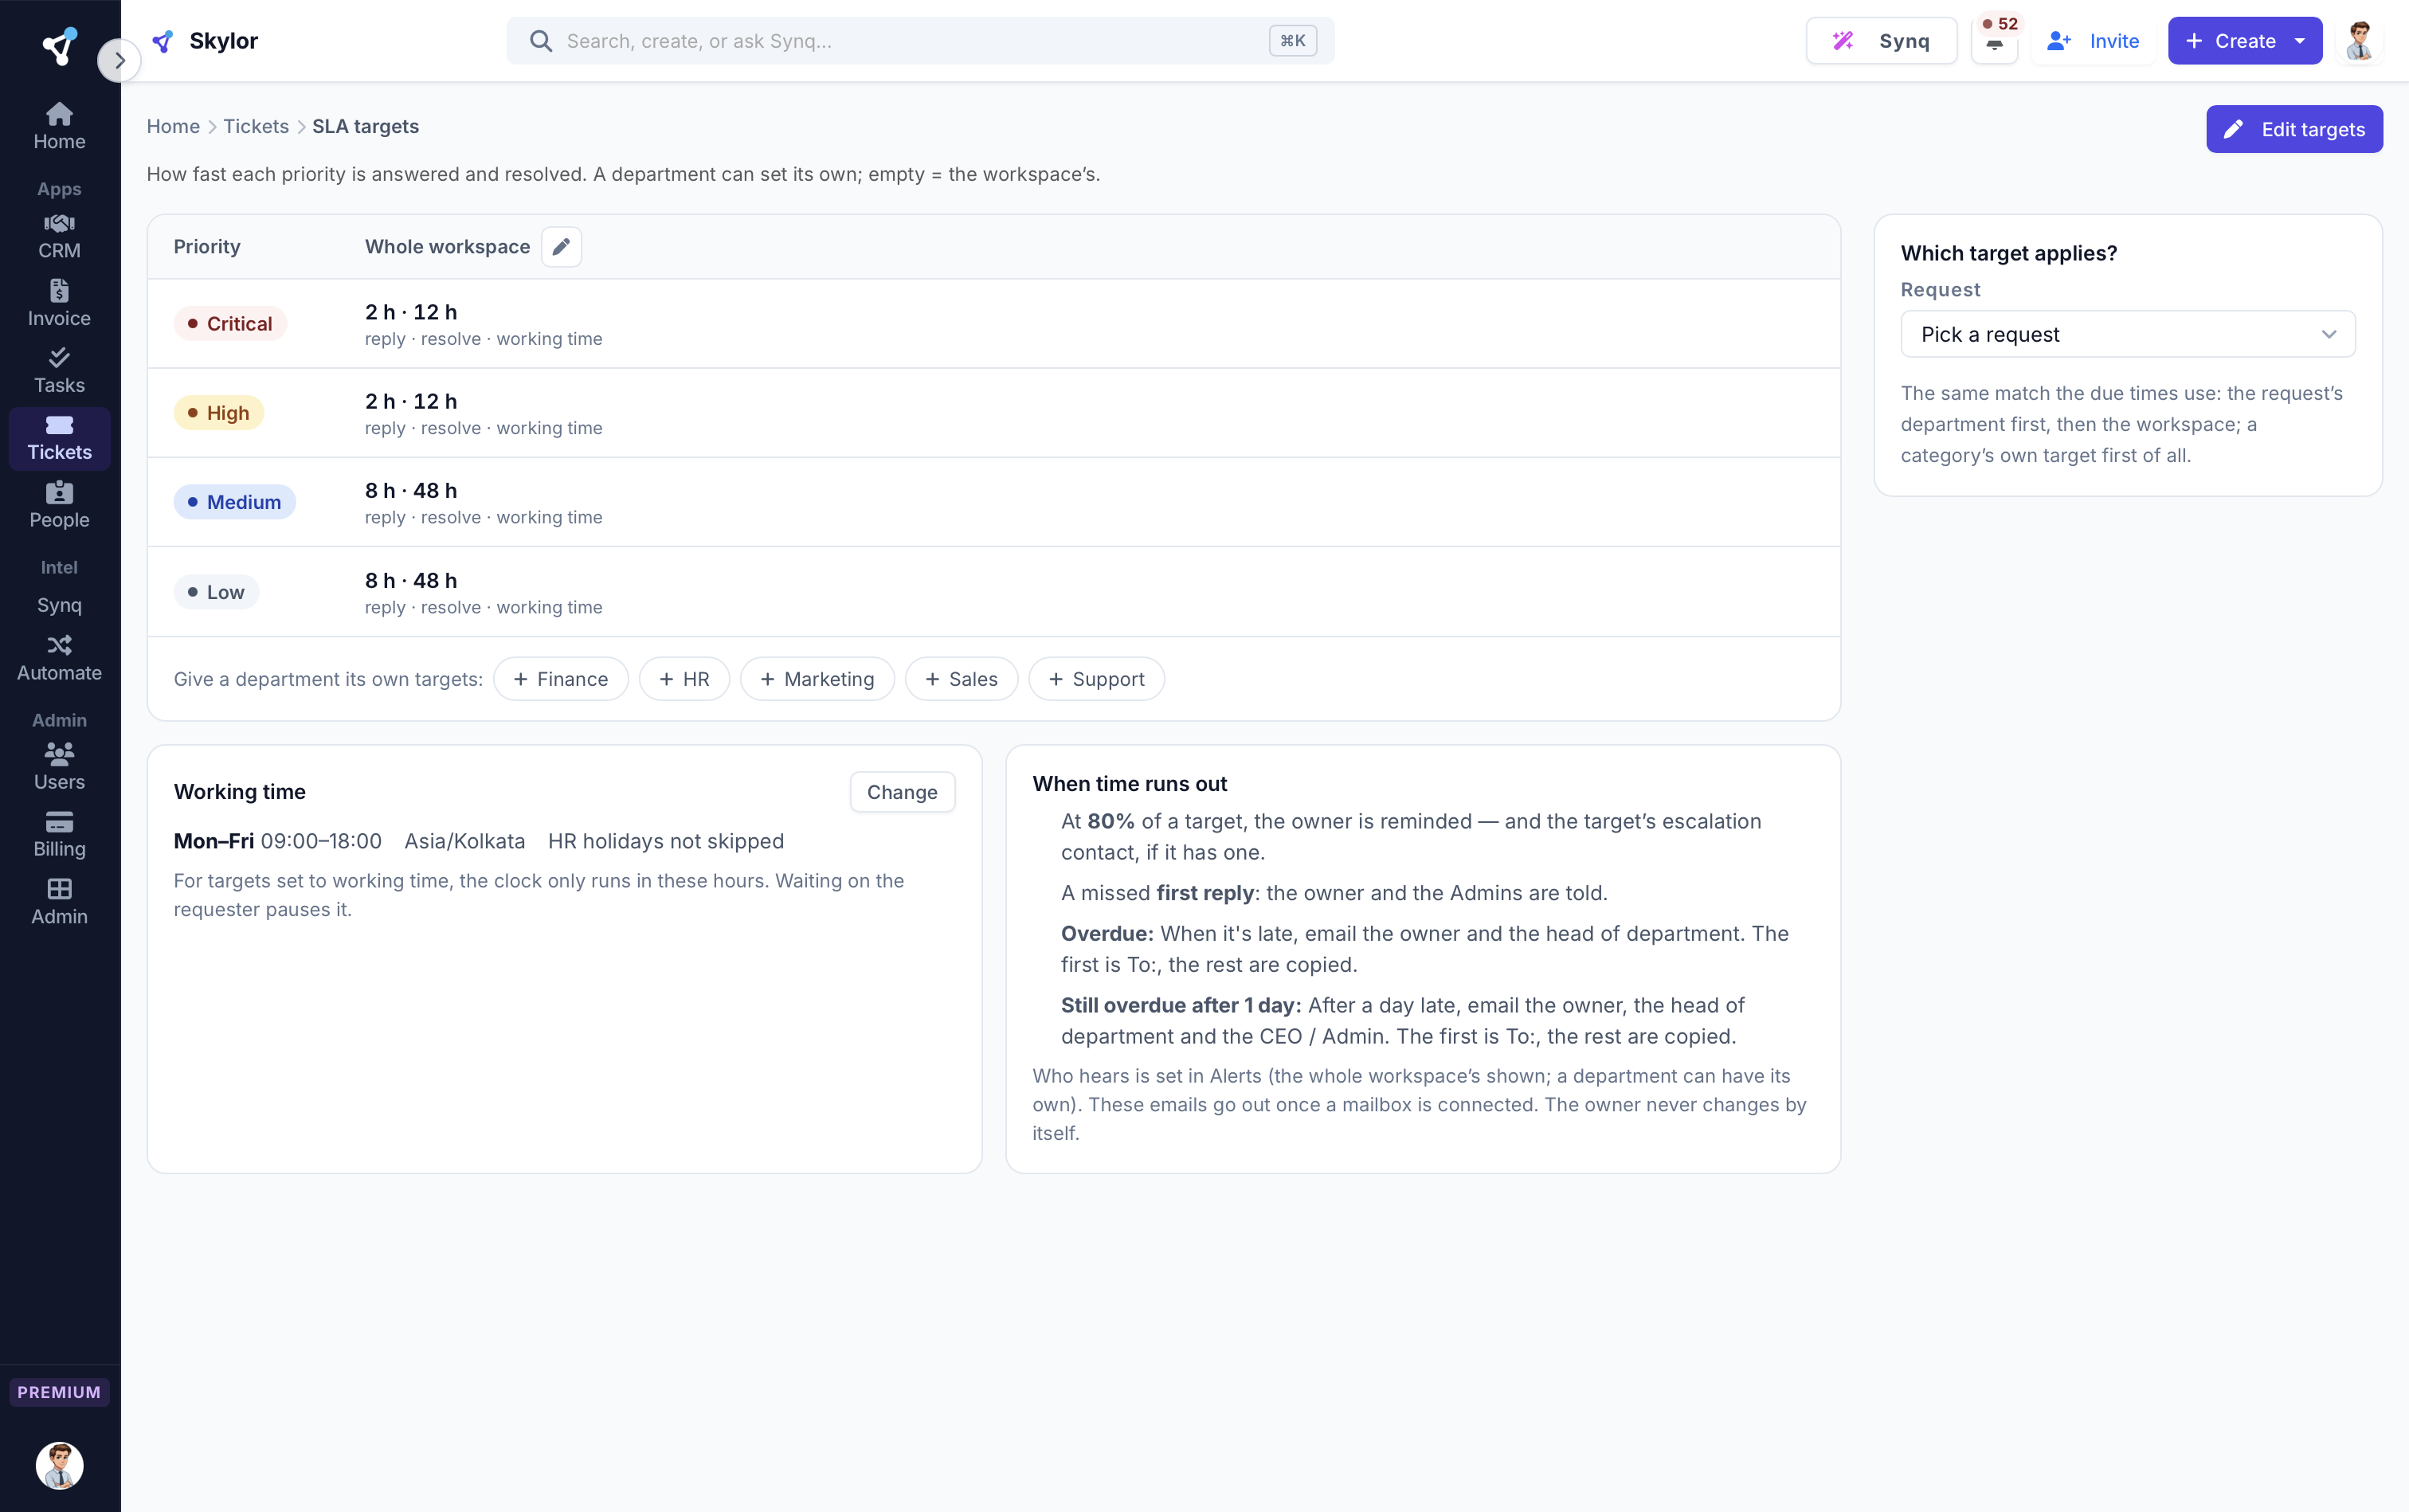Open the Users admin icon
The image size is (2409, 1512).
coord(59,754)
